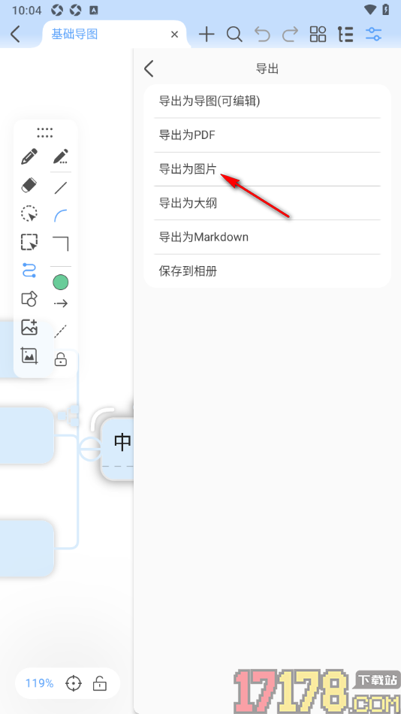
Task: Go back from the editor screen
Action: [16, 34]
